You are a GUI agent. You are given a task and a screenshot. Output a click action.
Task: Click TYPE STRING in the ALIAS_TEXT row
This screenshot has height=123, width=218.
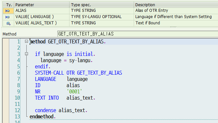(x=102, y=23)
